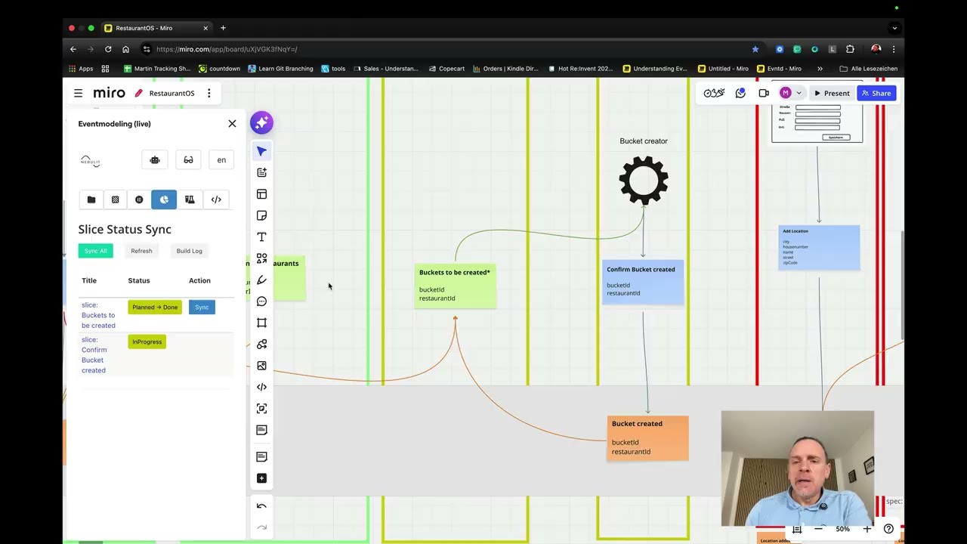Zoom out using the minus button
This screenshot has height=544, width=967.
tap(818, 529)
